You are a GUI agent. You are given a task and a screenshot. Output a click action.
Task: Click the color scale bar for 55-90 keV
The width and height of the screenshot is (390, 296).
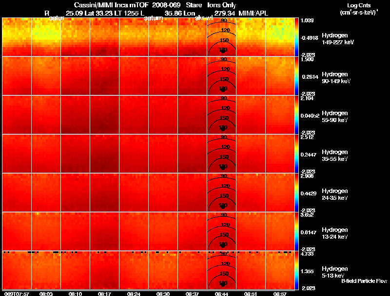tap(296, 115)
